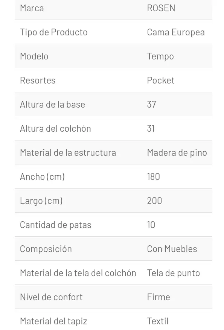The image size is (224, 330).
Task: Click the Firme comfort level value
Action: coord(158,297)
